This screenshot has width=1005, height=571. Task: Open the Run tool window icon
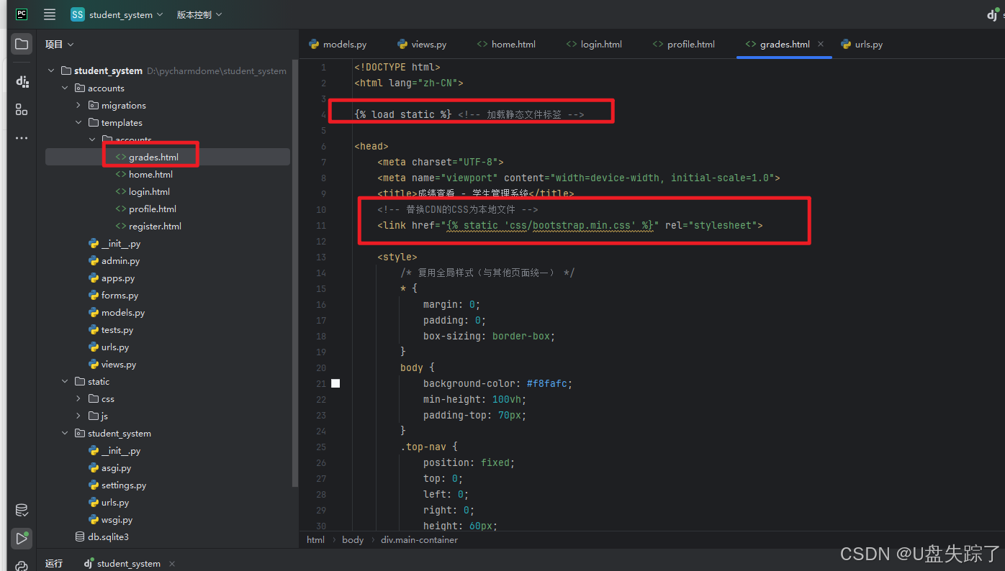(22, 538)
